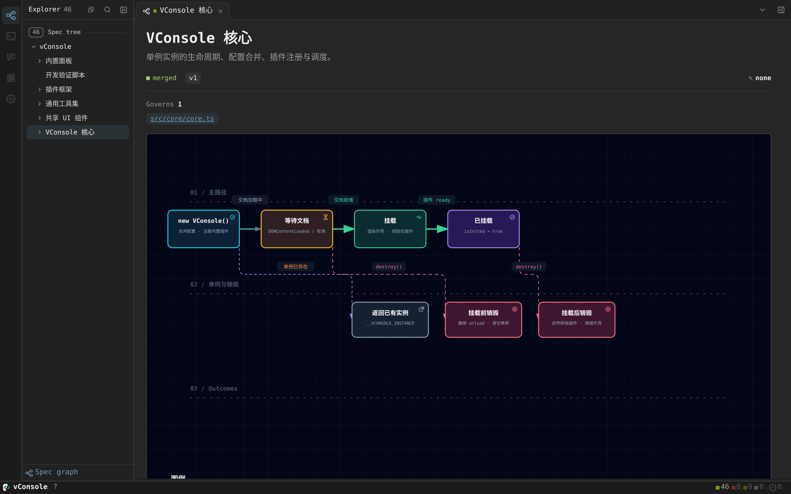The height and width of the screenshot is (494, 791).
Task: Open the stacked list icon in activity bar
Action: pos(11,78)
